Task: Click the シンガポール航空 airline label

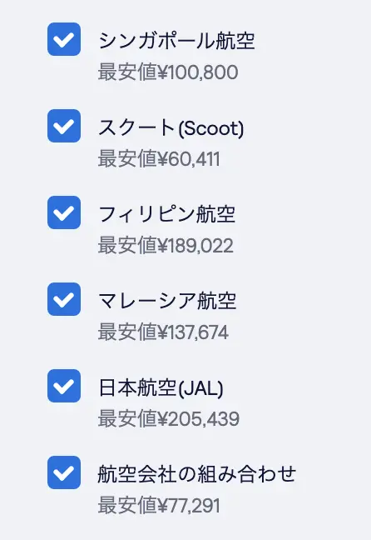Action: pos(176,41)
